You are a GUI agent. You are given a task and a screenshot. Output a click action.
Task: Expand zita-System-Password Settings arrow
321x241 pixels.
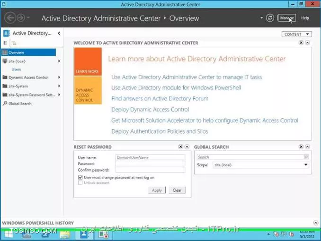coord(59,95)
